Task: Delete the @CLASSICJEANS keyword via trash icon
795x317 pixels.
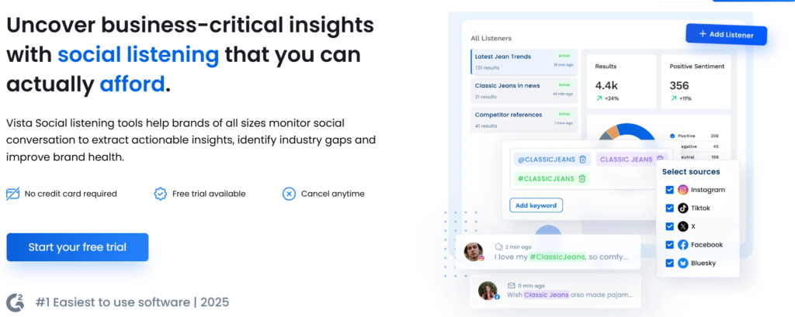Action: (582, 160)
